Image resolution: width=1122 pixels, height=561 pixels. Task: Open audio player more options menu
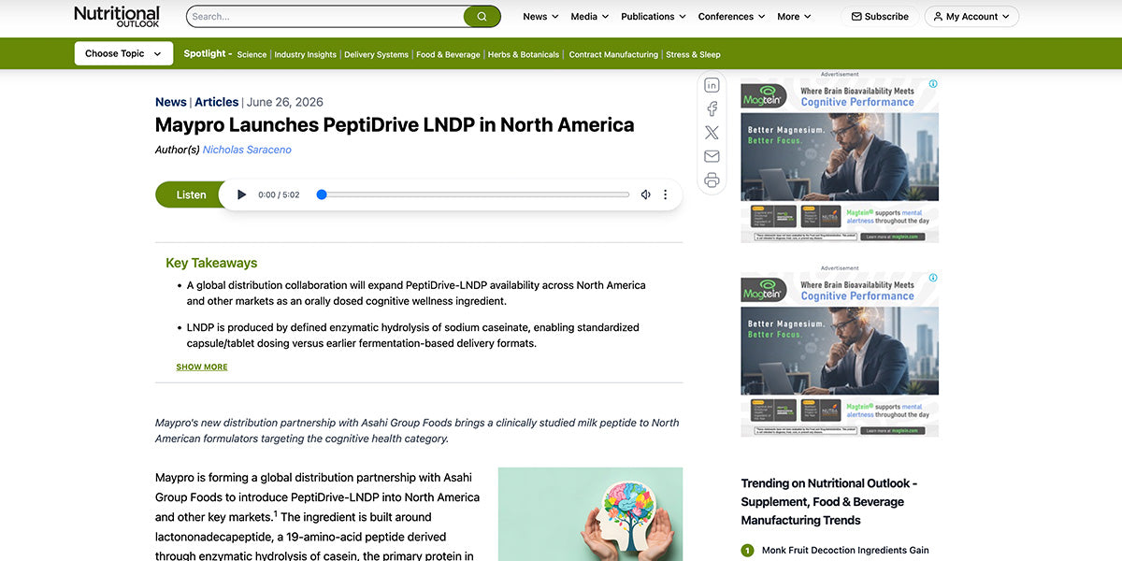[666, 194]
